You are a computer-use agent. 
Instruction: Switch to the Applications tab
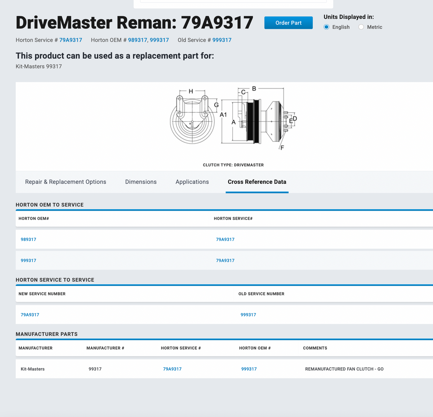click(192, 182)
